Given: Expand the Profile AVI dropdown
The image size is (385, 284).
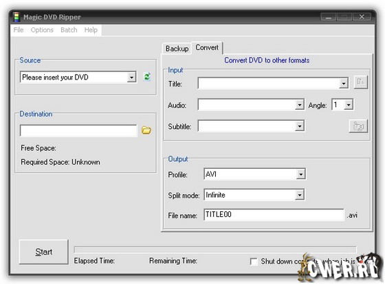Looking at the screenshot, I should (x=300, y=174).
